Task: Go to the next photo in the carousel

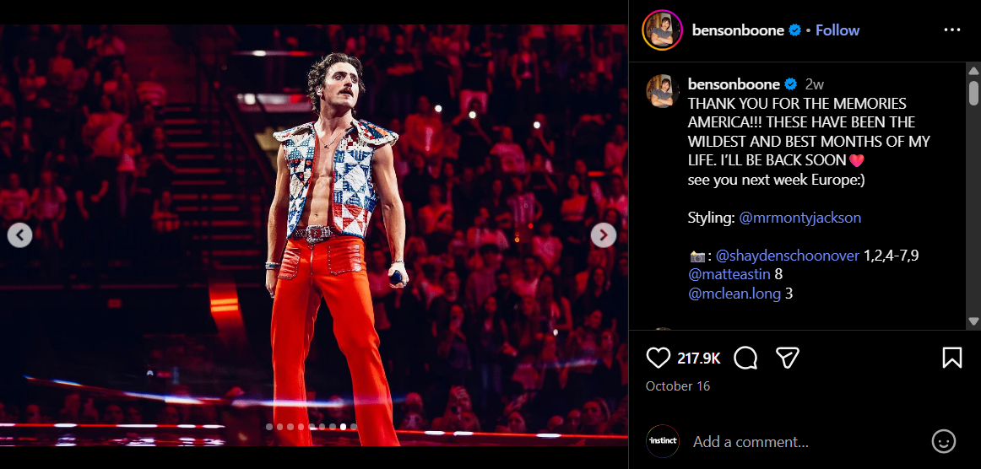Action: coord(603,235)
